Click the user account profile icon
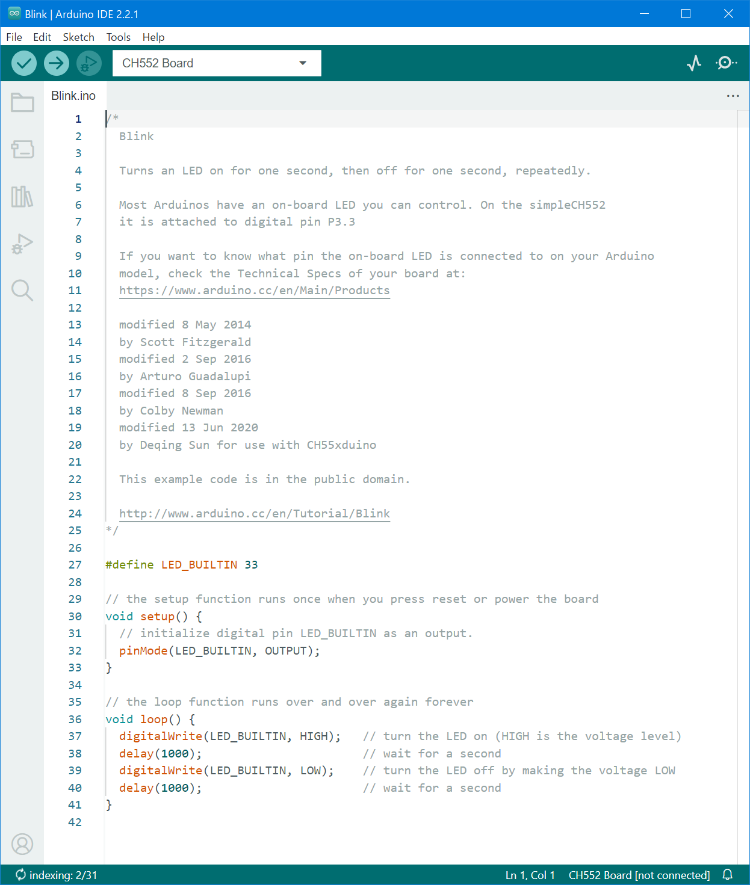Screen dimensions: 750x885 (x=22, y=844)
